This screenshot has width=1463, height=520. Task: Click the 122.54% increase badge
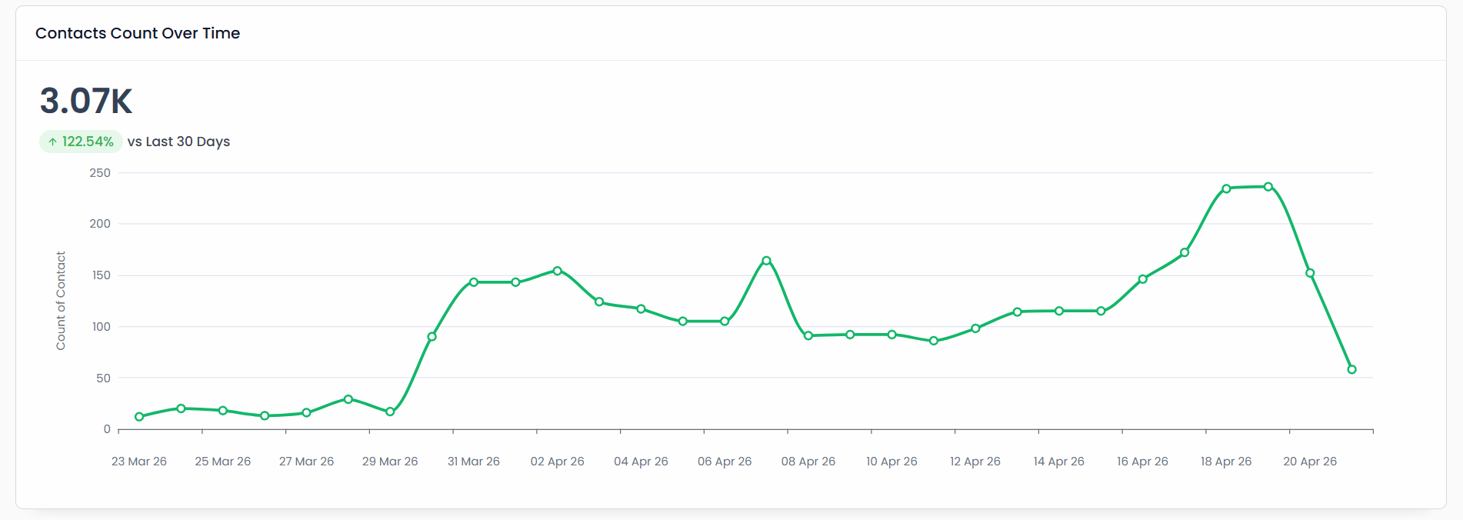click(x=81, y=142)
